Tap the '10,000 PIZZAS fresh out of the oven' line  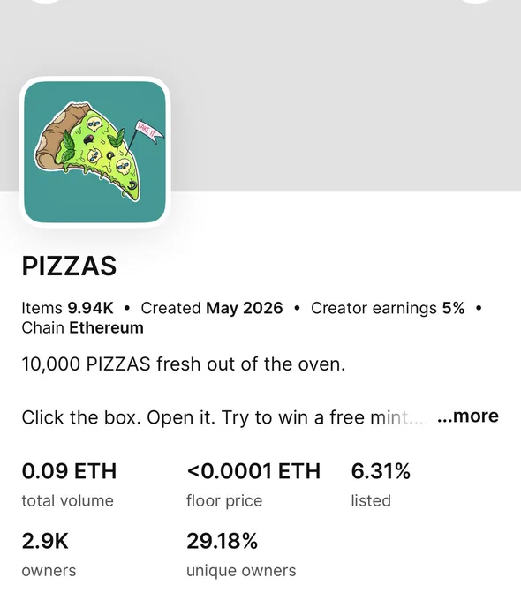pyautogui.click(x=184, y=364)
